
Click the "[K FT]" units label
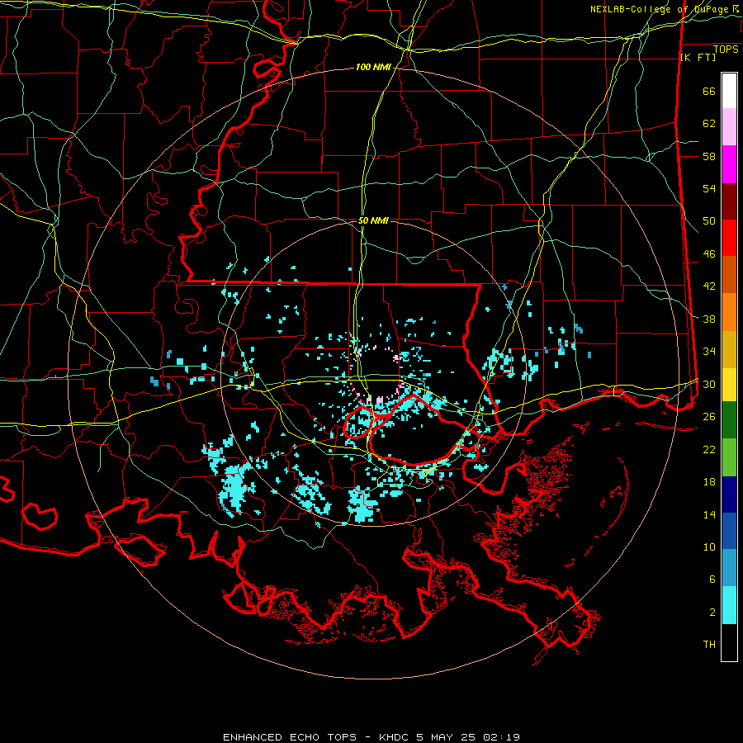698,57
